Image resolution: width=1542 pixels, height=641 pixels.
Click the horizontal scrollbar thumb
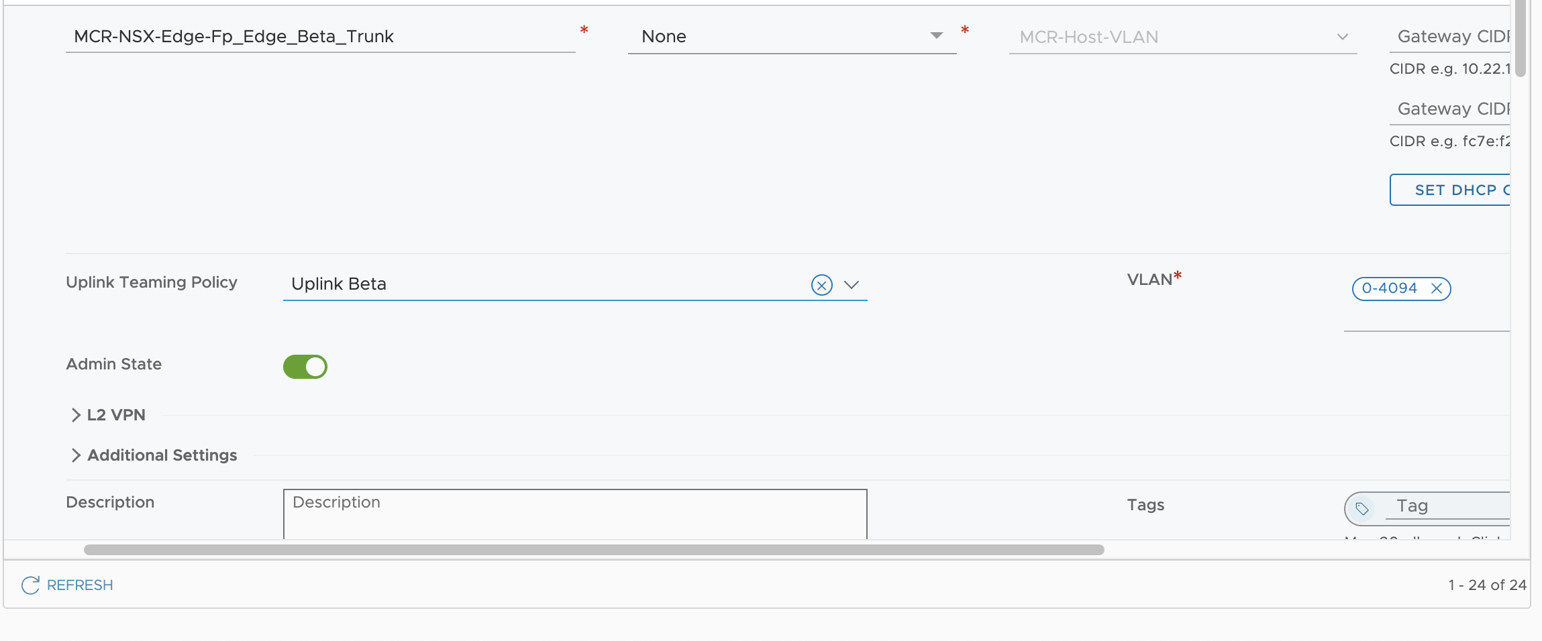pyautogui.click(x=594, y=550)
